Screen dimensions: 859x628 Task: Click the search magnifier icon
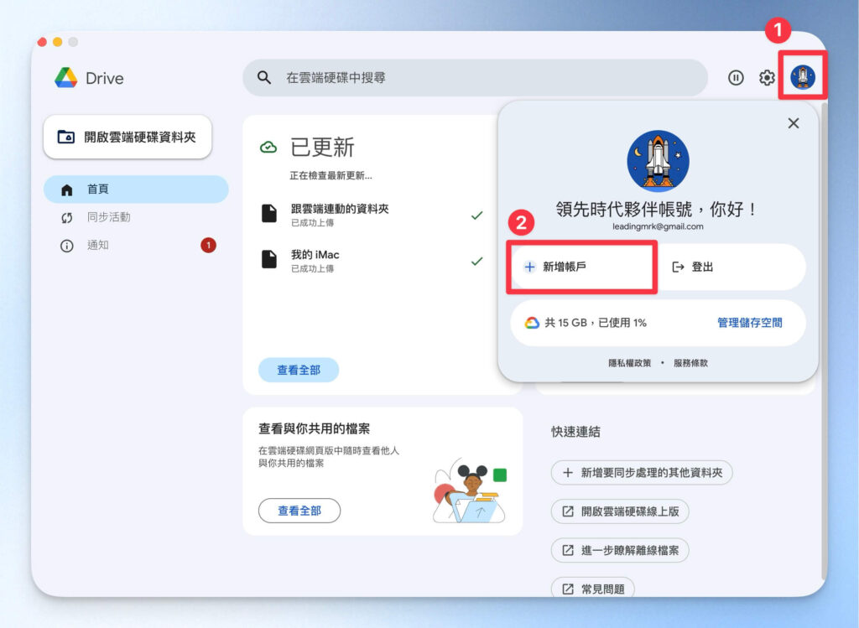coord(264,78)
